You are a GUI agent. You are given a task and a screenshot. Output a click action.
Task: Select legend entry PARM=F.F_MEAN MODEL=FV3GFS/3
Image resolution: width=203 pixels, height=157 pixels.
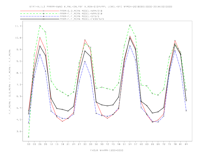click(82, 19)
